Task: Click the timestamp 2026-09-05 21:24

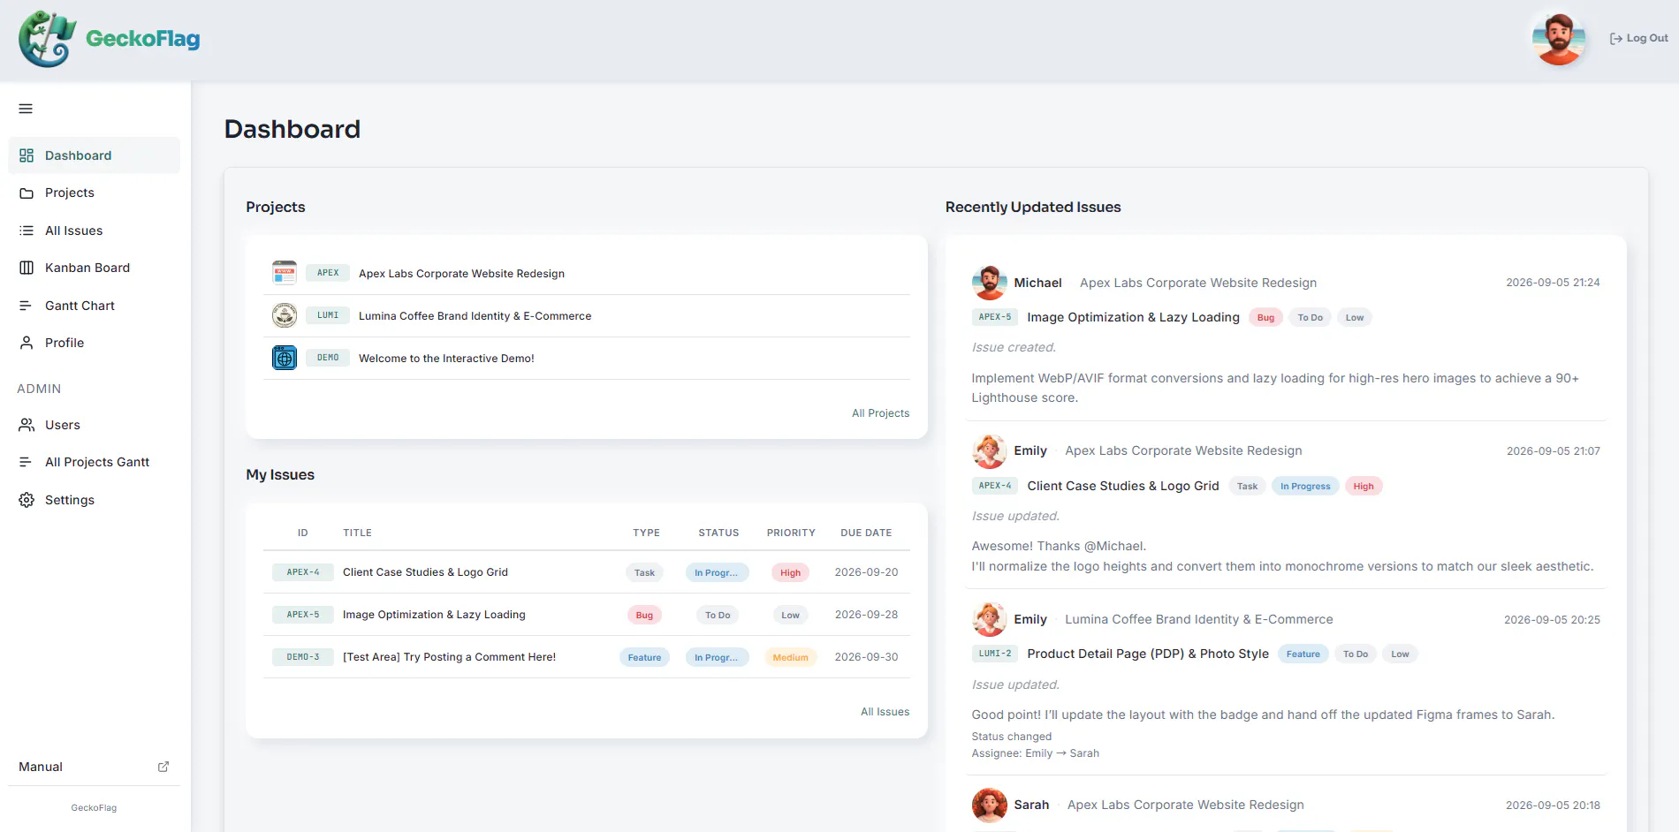Action: 1553,283
